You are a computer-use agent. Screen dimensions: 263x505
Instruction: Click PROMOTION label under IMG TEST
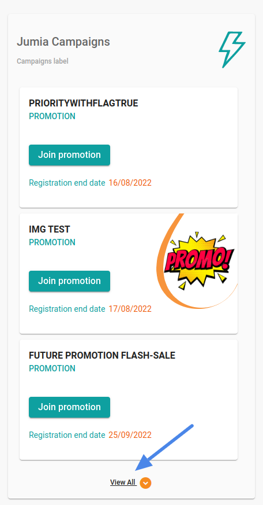coord(52,242)
